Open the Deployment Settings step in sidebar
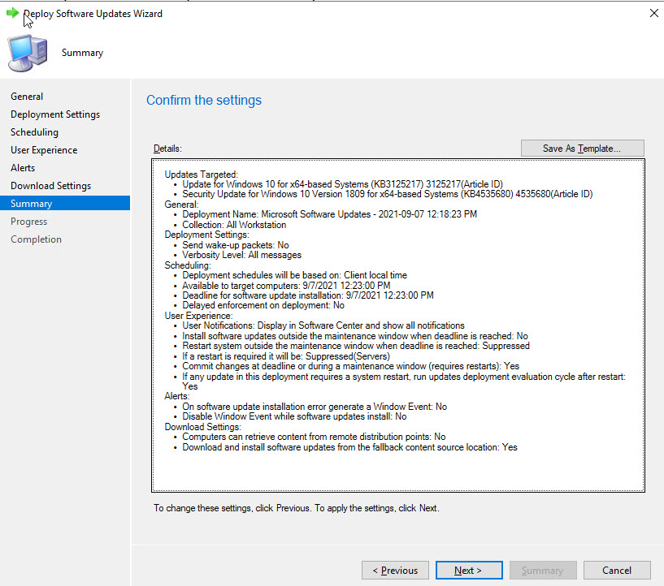 [x=55, y=114]
